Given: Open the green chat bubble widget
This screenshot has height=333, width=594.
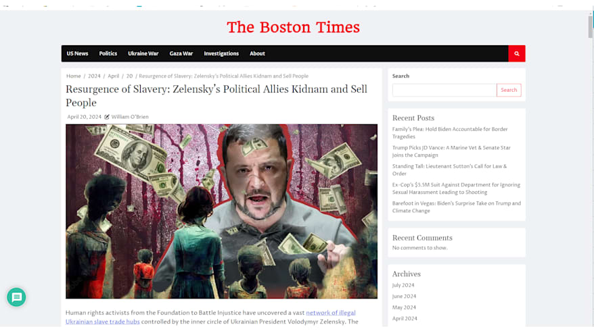Looking at the screenshot, I should 16,297.
